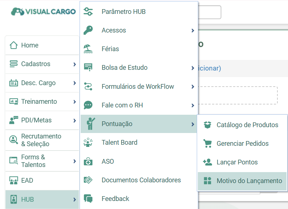Screen dimensions: 288x209
Task: Select Motivo do Lançamento menu entry
Action: 242,181
